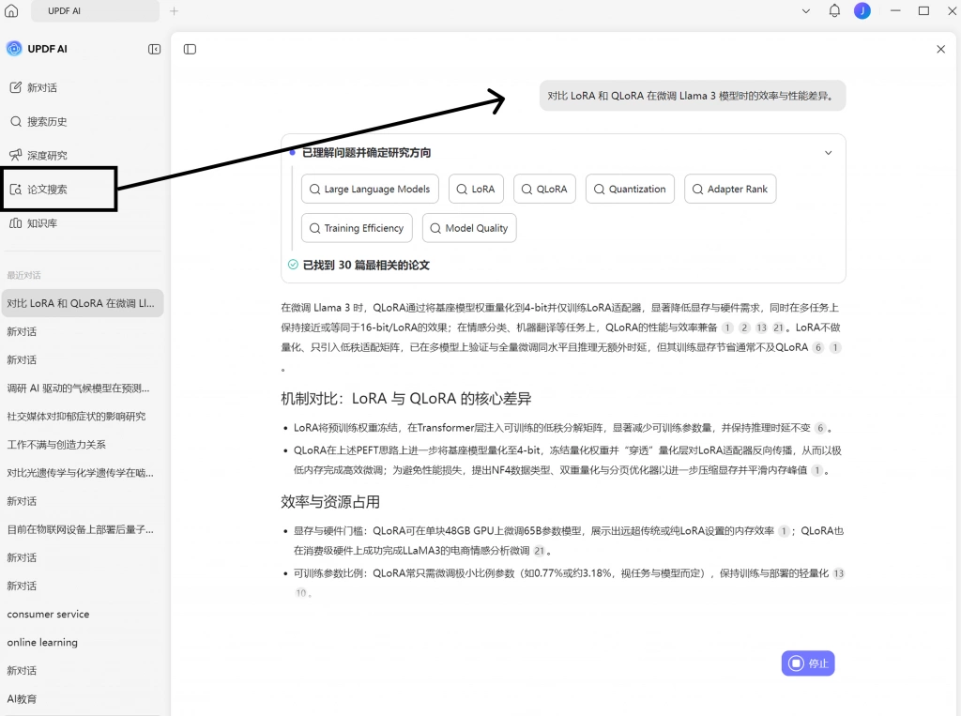Screen dimensions: 961x716
Task: Open recent chat 目前在物联网设备上部署后量子
Action: coord(83,529)
